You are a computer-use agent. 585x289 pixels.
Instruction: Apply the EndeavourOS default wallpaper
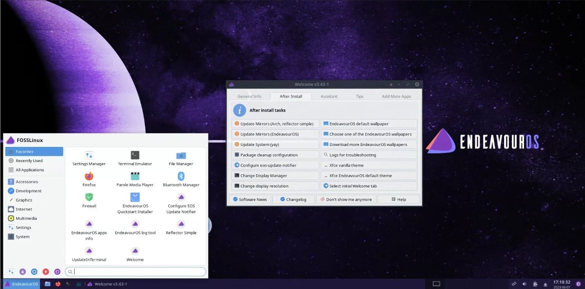[369, 124]
